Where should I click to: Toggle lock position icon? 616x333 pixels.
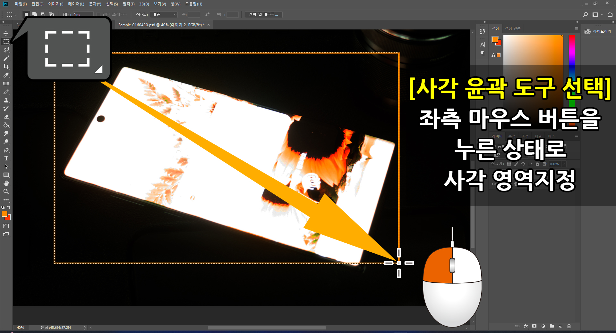(523, 164)
